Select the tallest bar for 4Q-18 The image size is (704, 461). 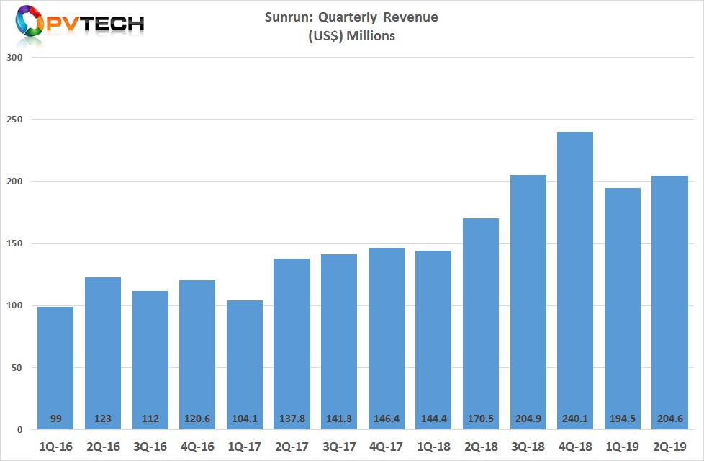(x=575, y=281)
